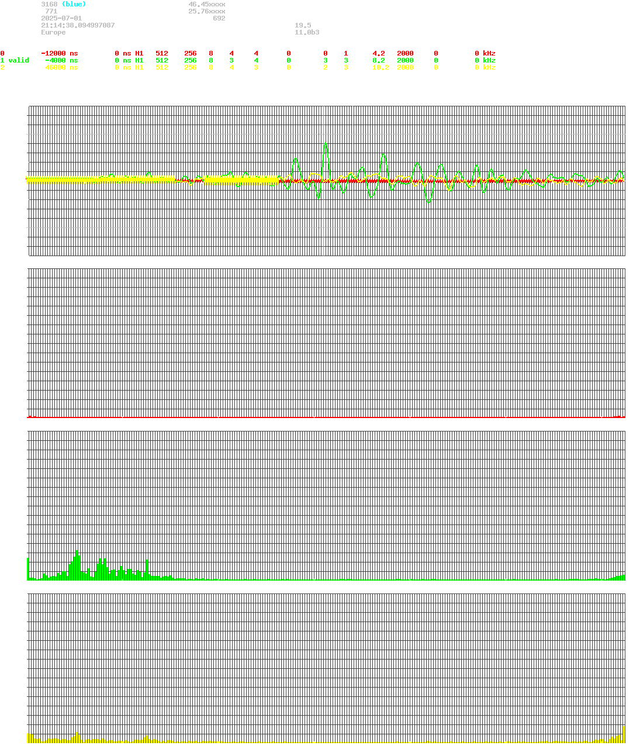Click "512" in the green channel row

tap(162, 61)
